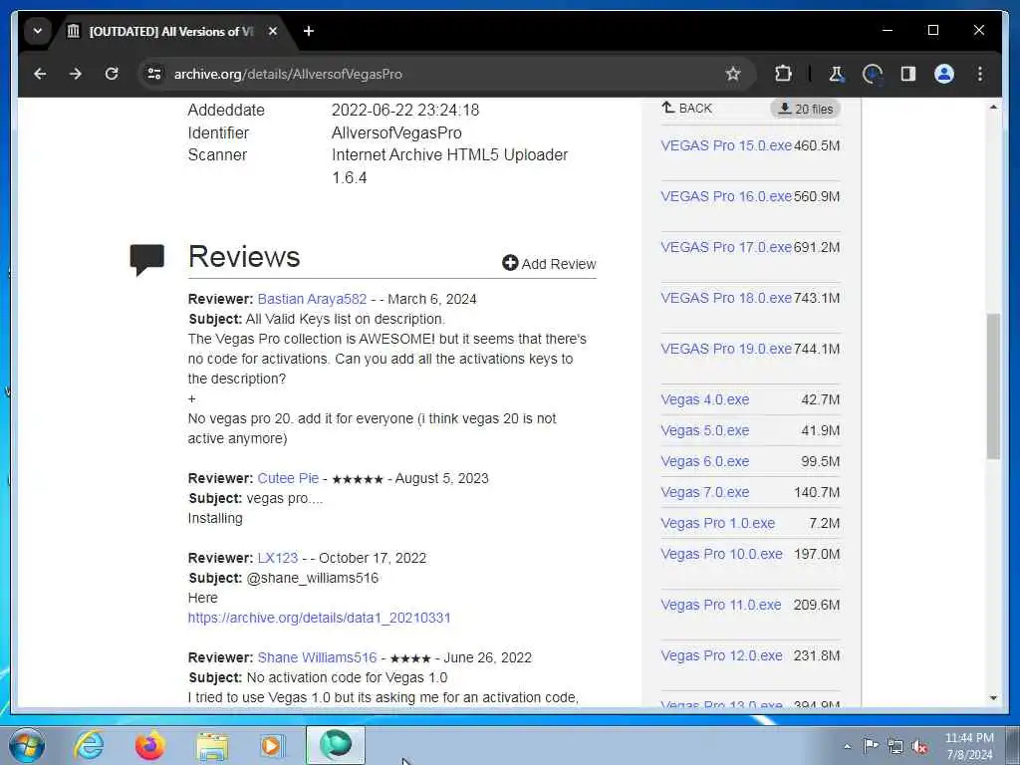Download Vegas 7.0.exe
This screenshot has width=1020, height=765.
[x=705, y=492]
